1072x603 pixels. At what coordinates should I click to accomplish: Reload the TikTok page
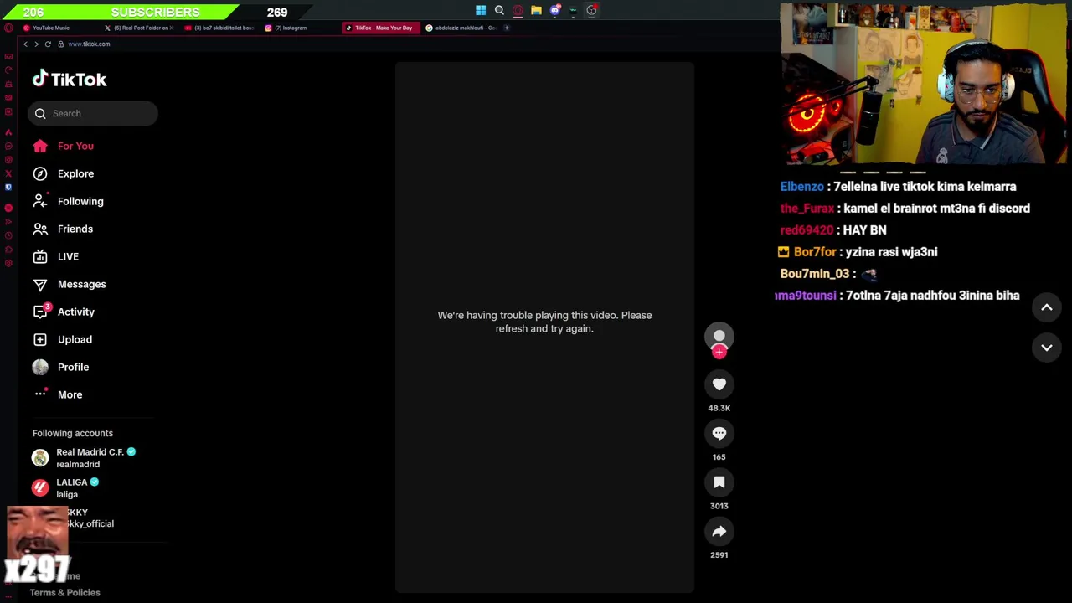[48, 44]
